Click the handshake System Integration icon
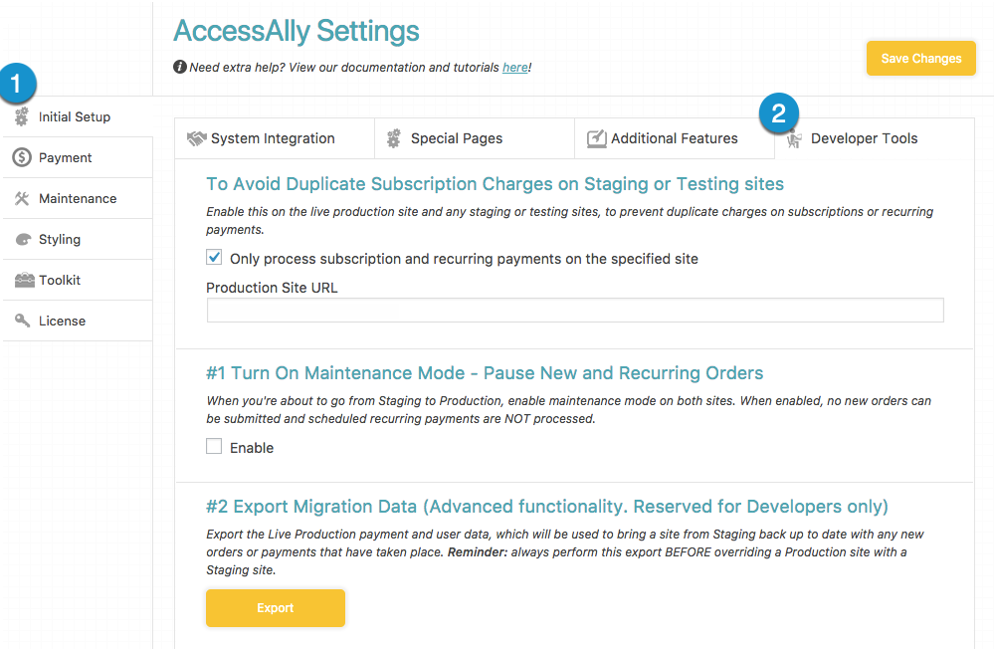Viewport: 994px width, 649px height. pyautogui.click(x=197, y=138)
